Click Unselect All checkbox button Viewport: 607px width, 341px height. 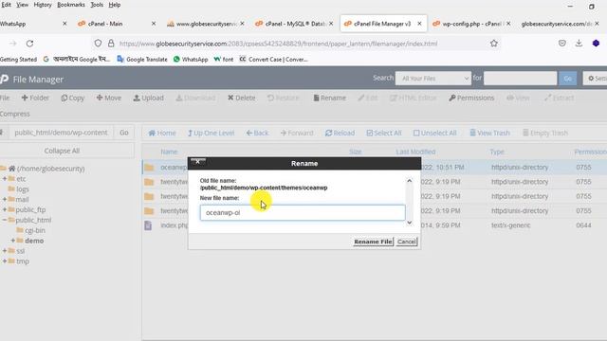tap(434, 133)
